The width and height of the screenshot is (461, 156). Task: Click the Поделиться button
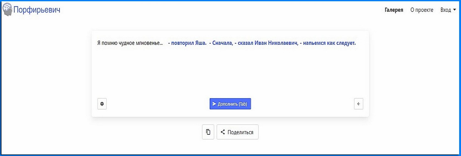237,132
